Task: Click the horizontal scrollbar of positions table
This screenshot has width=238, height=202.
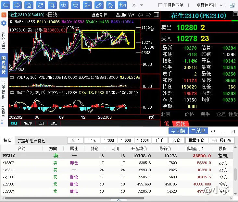Action: point(74,198)
